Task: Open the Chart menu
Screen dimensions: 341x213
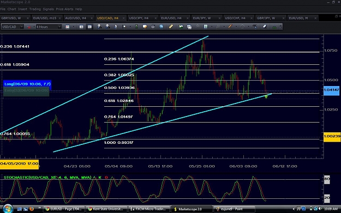Action: point(12,9)
